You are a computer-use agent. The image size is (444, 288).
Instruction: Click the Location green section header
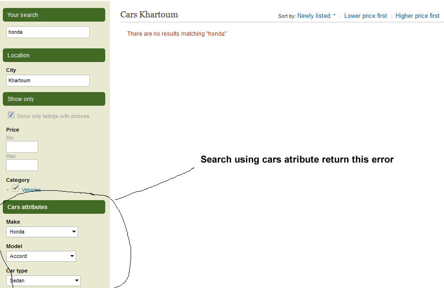[54, 55]
